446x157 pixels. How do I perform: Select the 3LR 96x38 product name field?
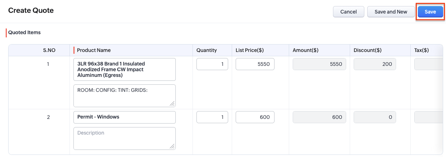coord(124,69)
